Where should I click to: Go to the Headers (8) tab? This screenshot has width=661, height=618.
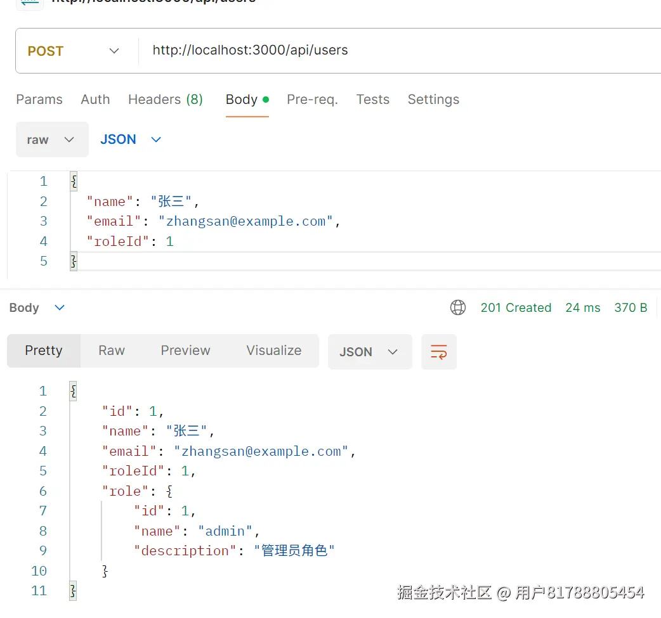[x=165, y=100]
